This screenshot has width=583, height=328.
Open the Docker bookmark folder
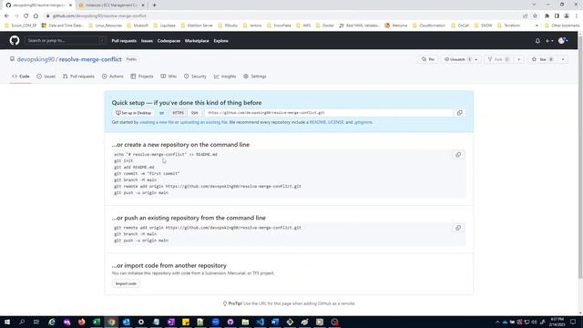click(325, 26)
